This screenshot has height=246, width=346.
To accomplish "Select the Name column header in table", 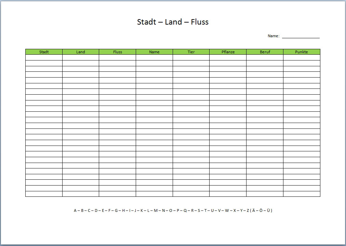I will click(x=154, y=52).
